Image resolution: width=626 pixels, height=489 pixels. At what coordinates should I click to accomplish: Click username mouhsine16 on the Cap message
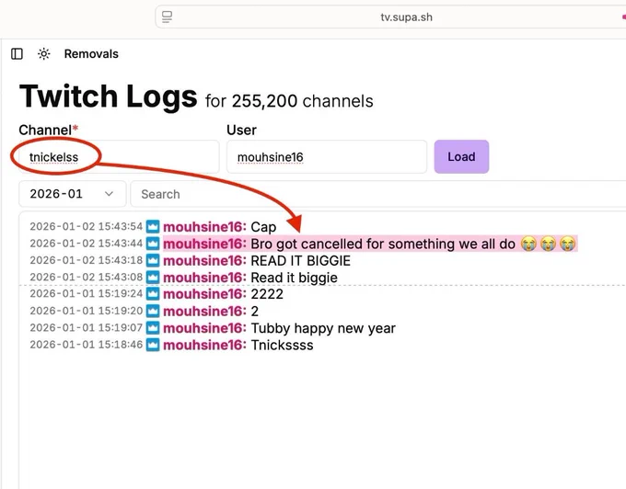pos(204,227)
